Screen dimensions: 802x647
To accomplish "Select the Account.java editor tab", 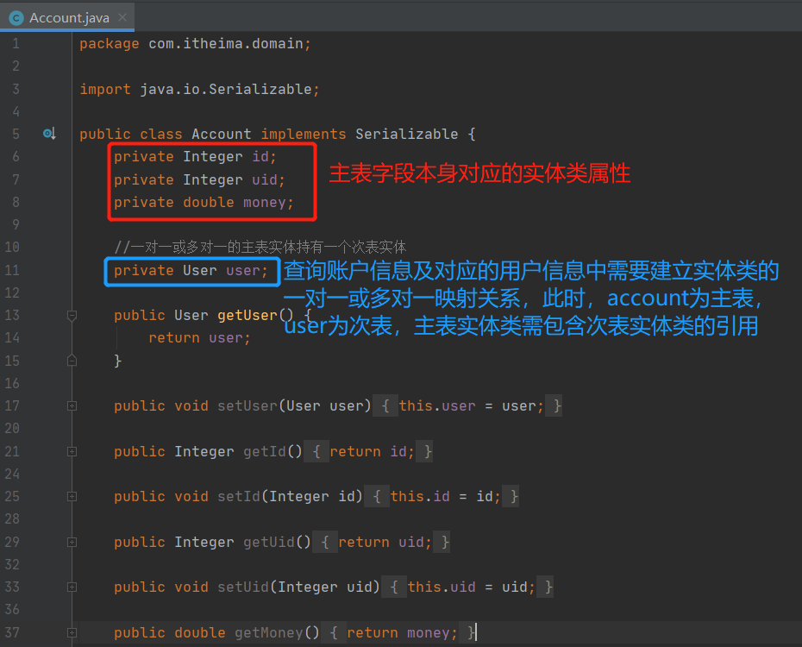I will coord(67,17).
